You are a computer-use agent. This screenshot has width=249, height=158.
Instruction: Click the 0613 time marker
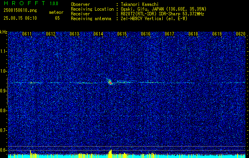74,34
